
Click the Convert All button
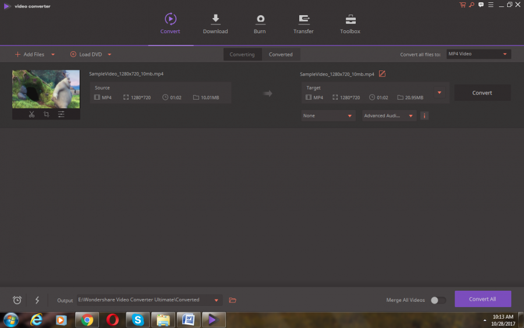tap(482, 299)
